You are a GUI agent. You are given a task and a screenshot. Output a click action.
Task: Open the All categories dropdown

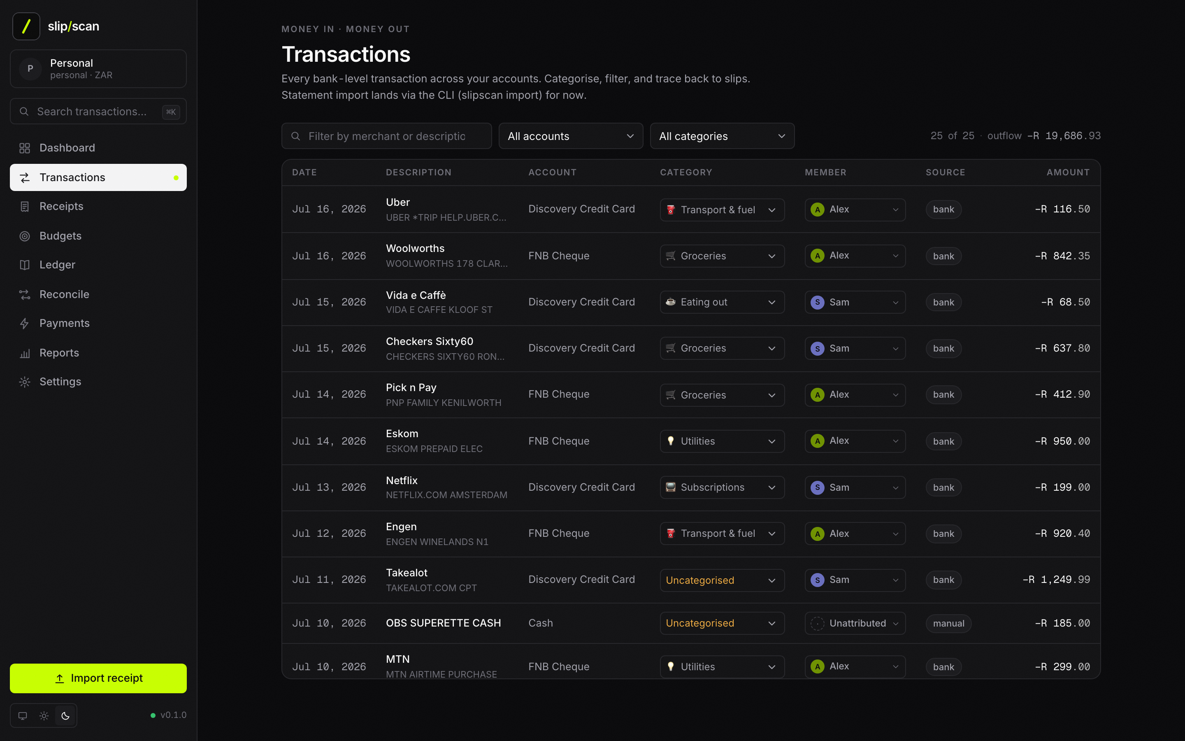point(722,136)
